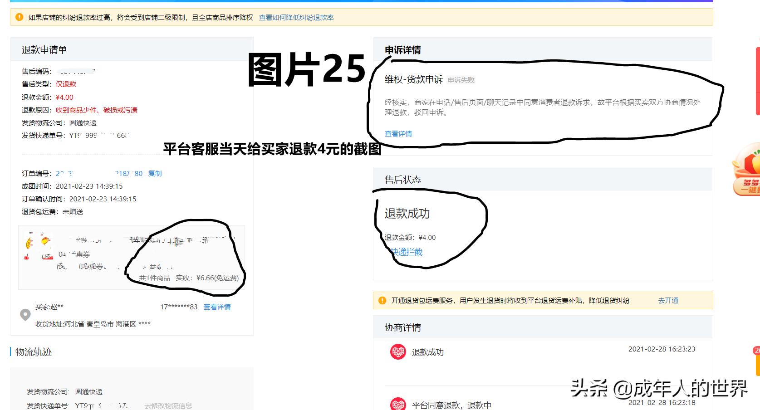Open 查看详情 under the appeal details

[x=397, y=133]
